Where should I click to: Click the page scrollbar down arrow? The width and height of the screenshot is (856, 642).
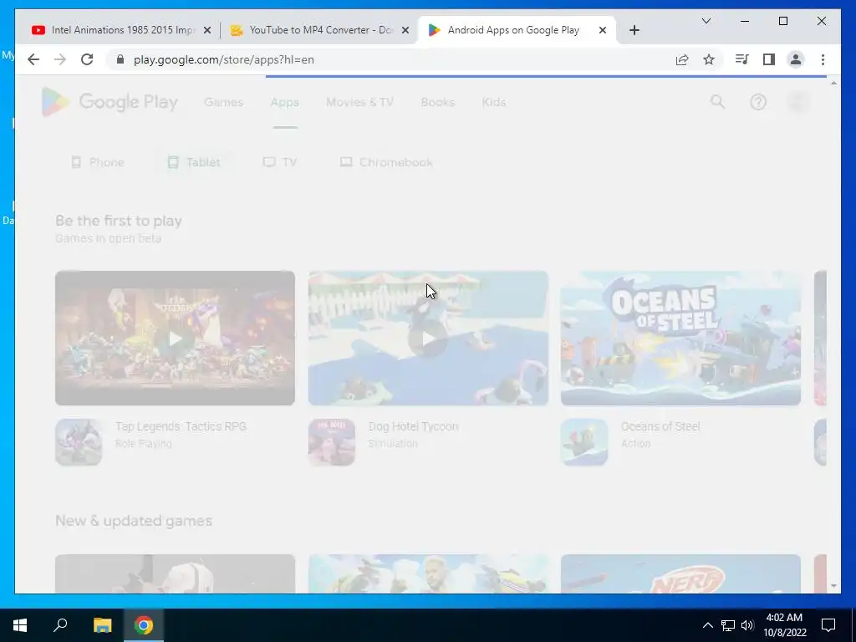[x=833, y=586]
